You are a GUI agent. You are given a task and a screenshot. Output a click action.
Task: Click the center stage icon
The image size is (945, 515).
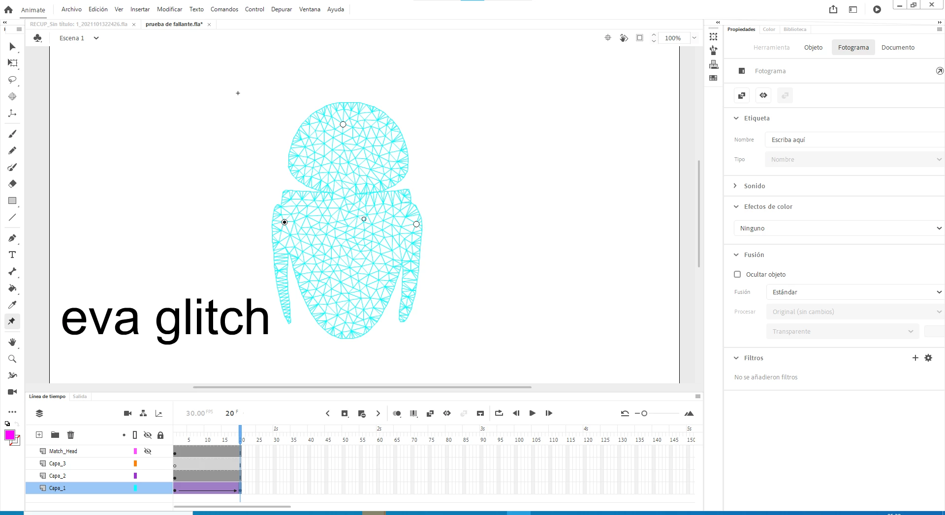[x=608, y=38]
